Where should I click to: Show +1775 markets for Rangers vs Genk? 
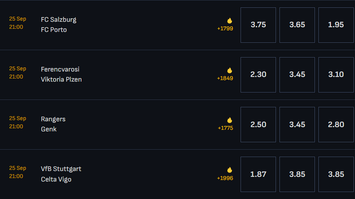[x=225, y=128]
